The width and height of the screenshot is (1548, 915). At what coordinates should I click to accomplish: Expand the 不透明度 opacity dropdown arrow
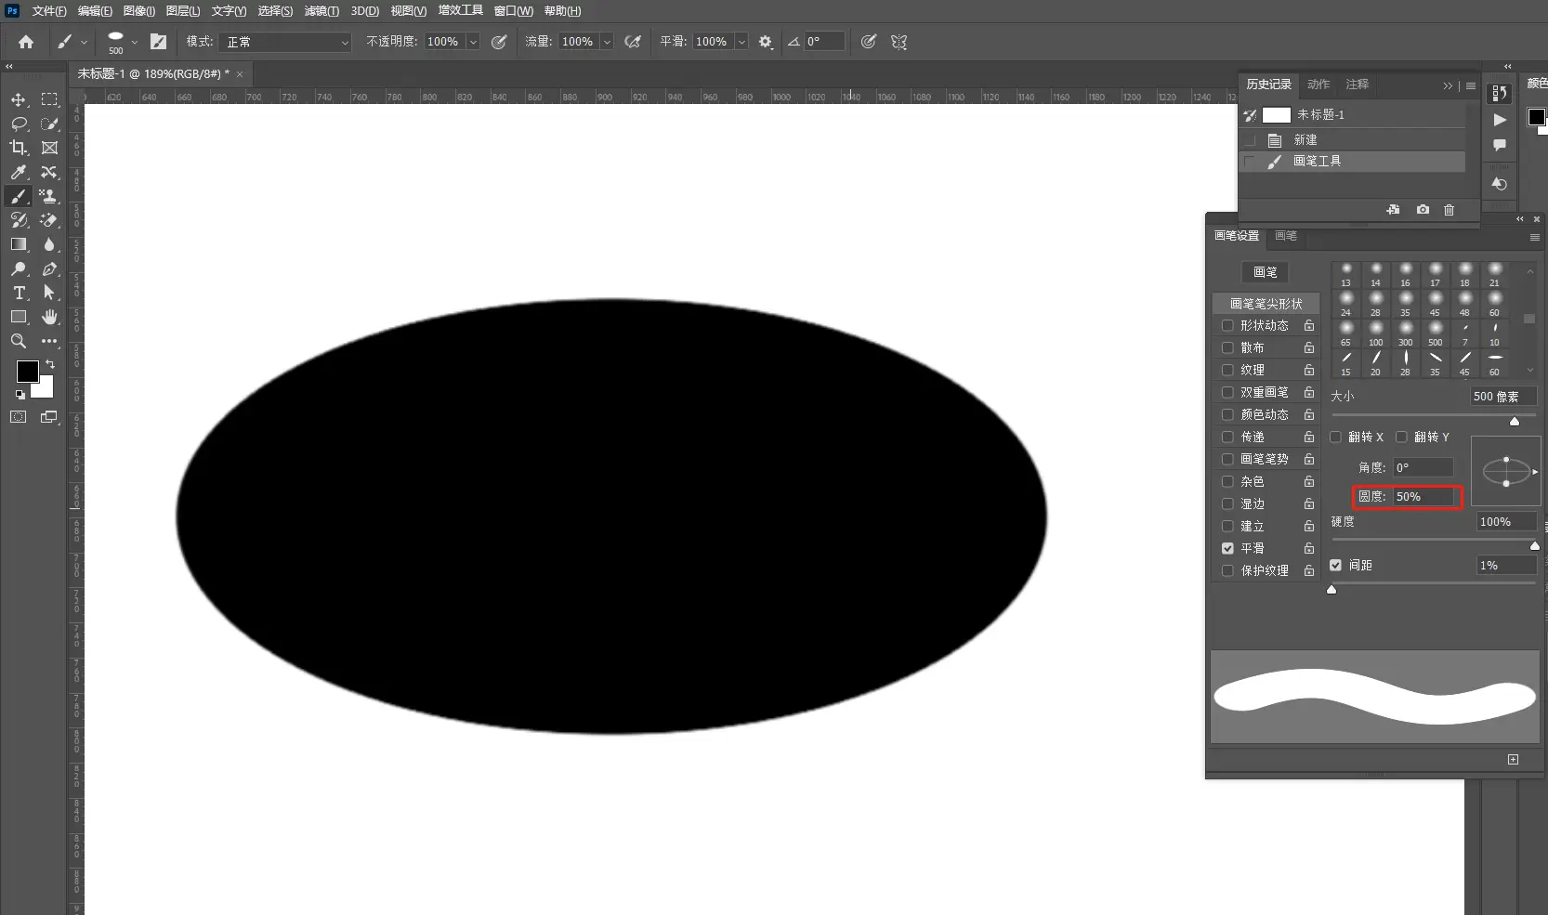tap(473, 42)
